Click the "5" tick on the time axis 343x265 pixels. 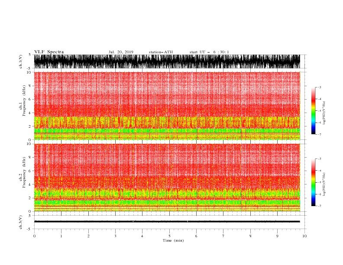click(169, 236)
